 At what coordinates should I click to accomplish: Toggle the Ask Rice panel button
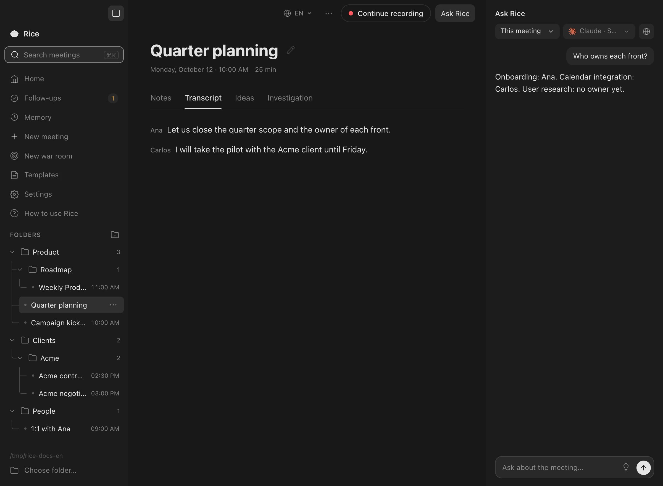click(455, 13)
